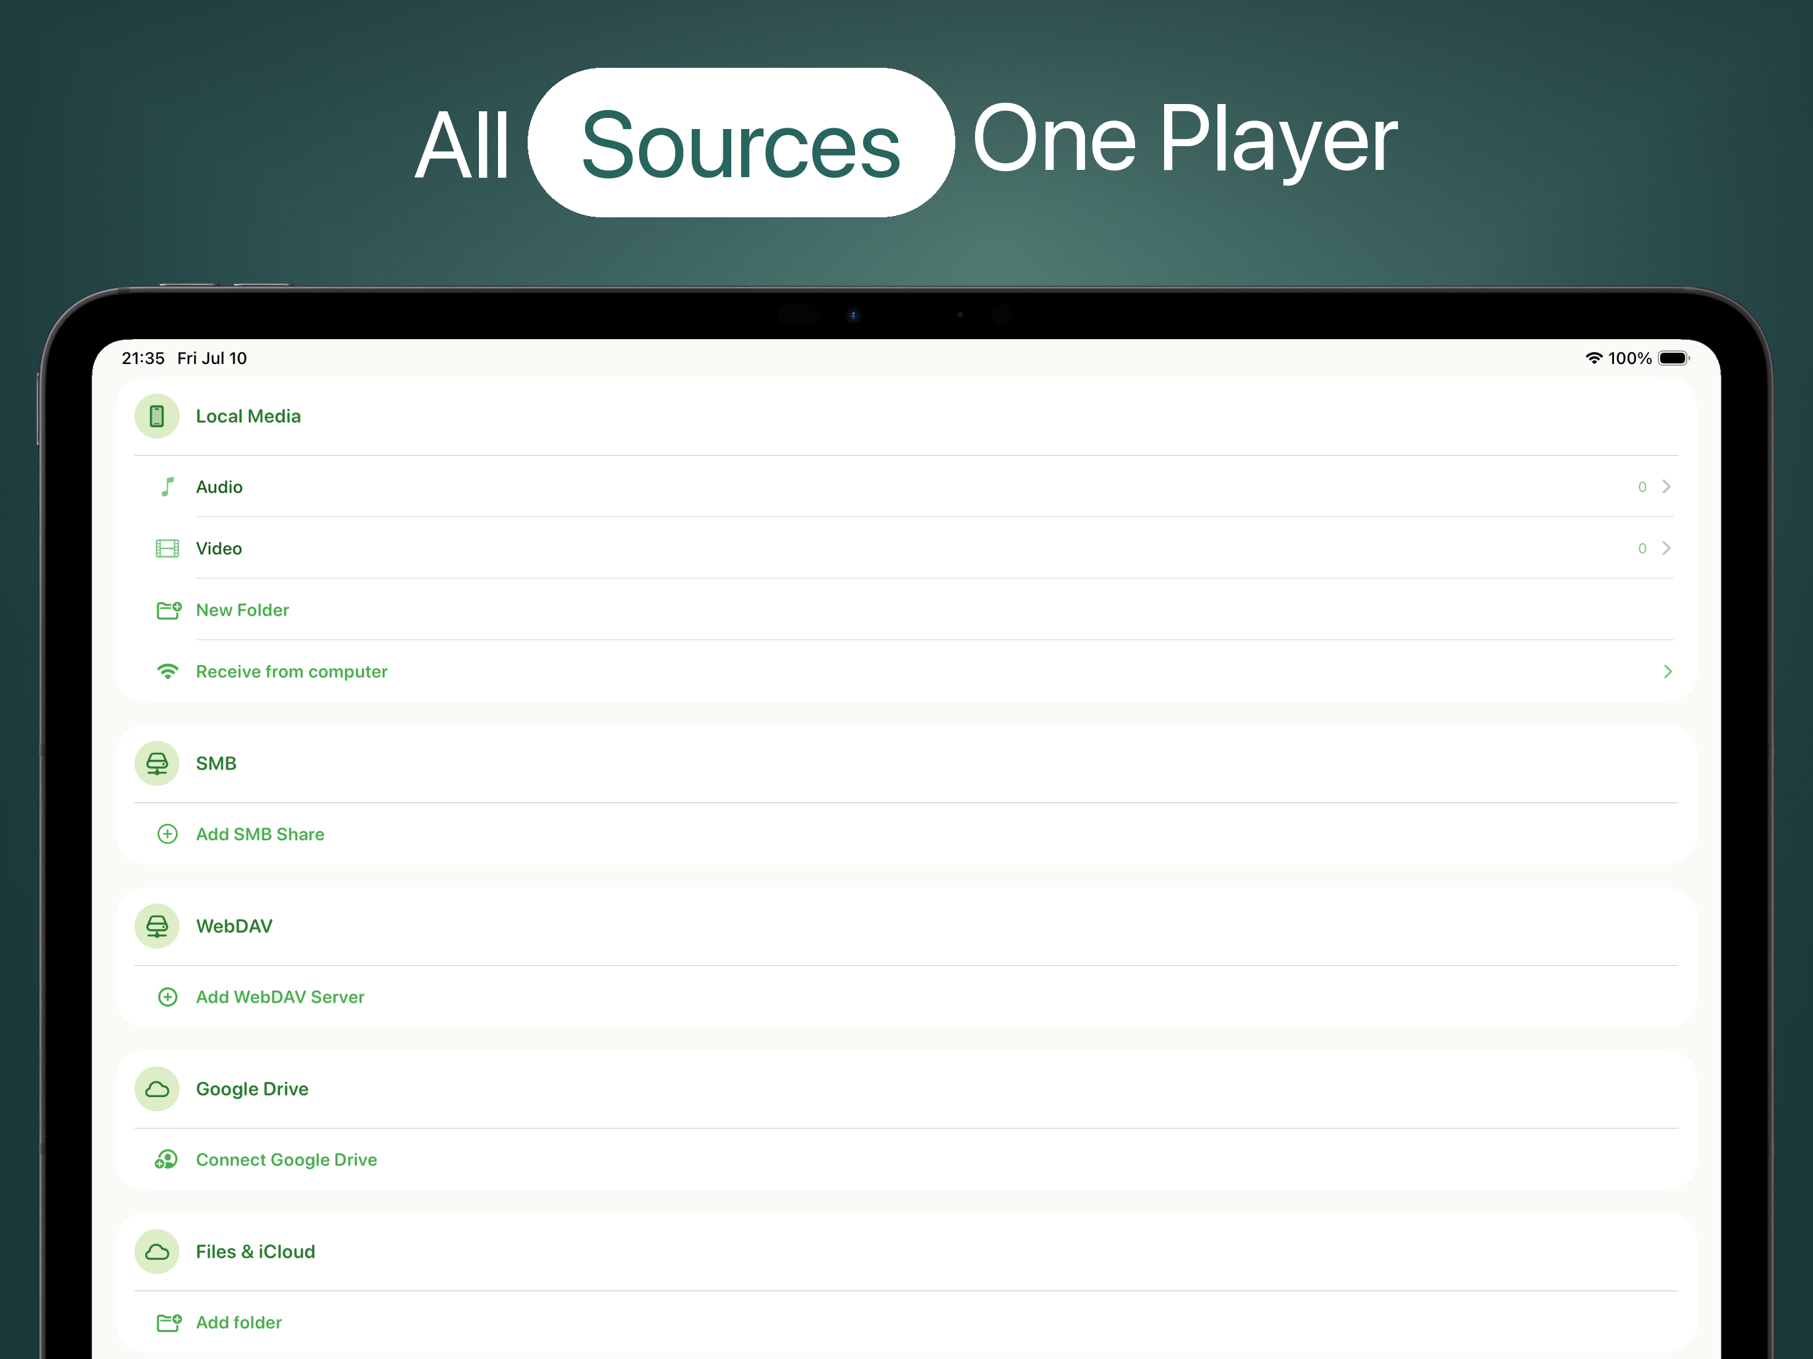Click the SMB section title
This screenshot has height=1359, width=1813.
(x=216, y=764)
